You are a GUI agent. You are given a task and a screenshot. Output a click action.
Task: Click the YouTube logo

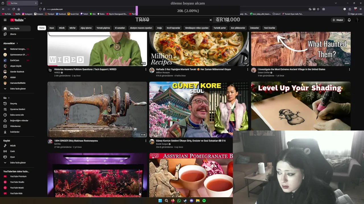(x=18, y=20)
